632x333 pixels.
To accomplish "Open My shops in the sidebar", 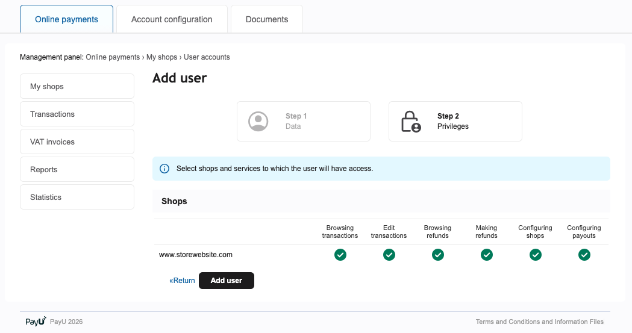I will pos(77,86).
